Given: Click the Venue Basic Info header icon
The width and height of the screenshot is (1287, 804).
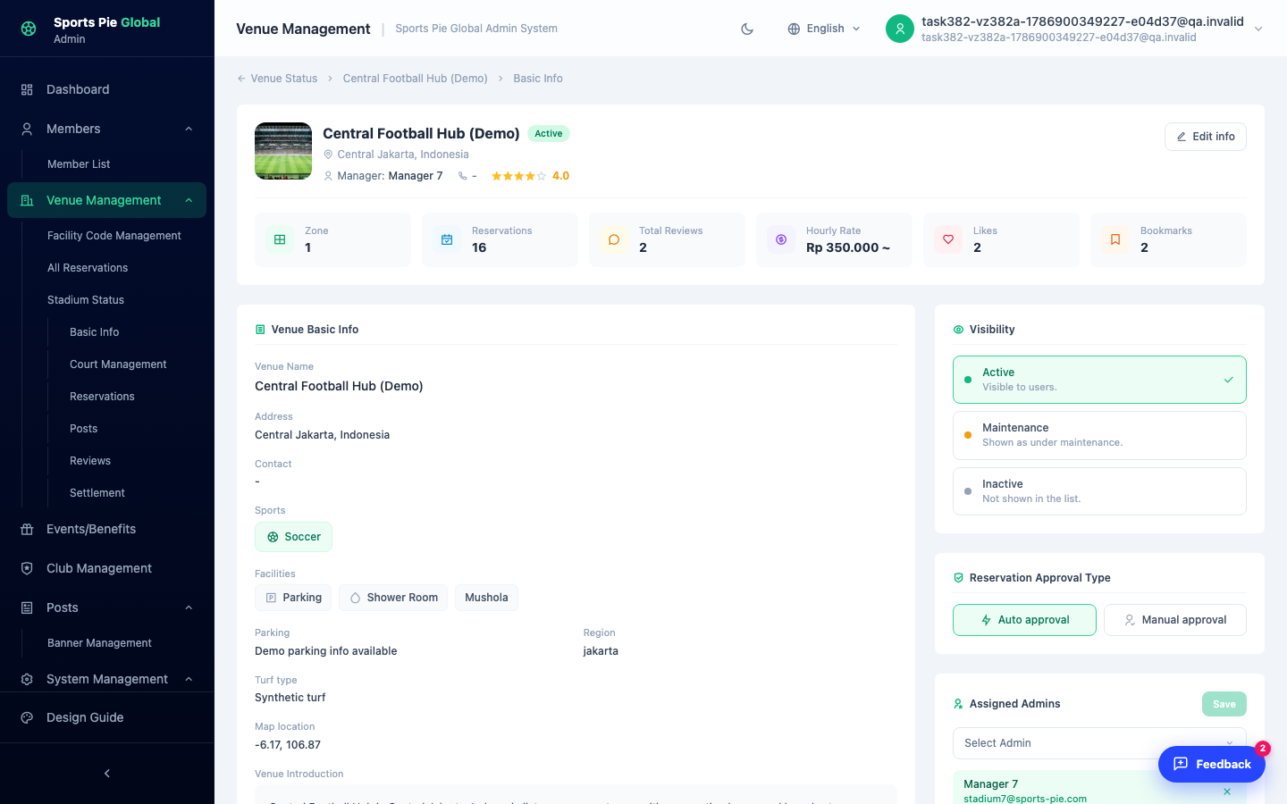Looking at the screenshot, I should coord(260,330).
